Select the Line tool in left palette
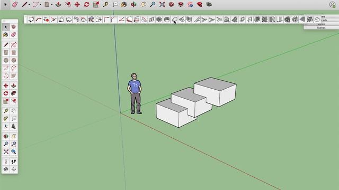339x190 pixels. 6,45
